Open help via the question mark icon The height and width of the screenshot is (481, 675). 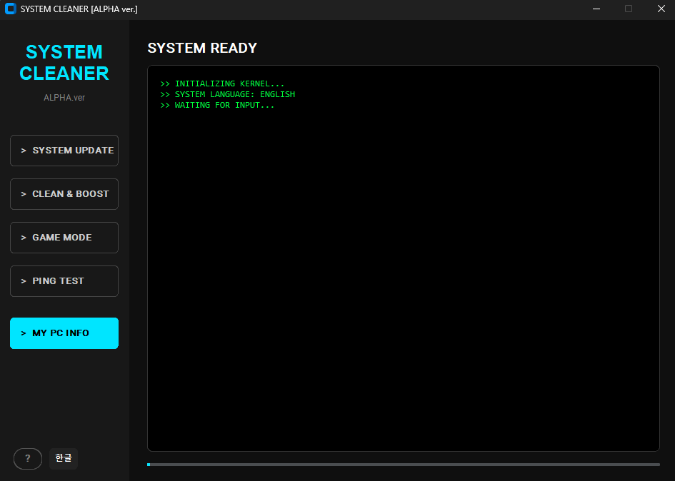tap(27, 458)
